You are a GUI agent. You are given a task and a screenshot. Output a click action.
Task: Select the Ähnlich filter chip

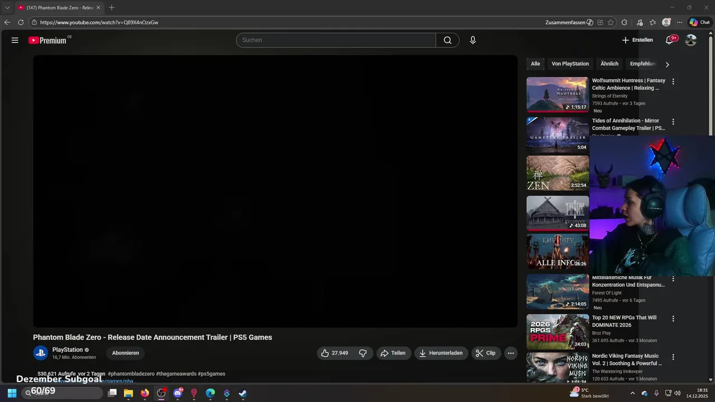coord(609,64)
